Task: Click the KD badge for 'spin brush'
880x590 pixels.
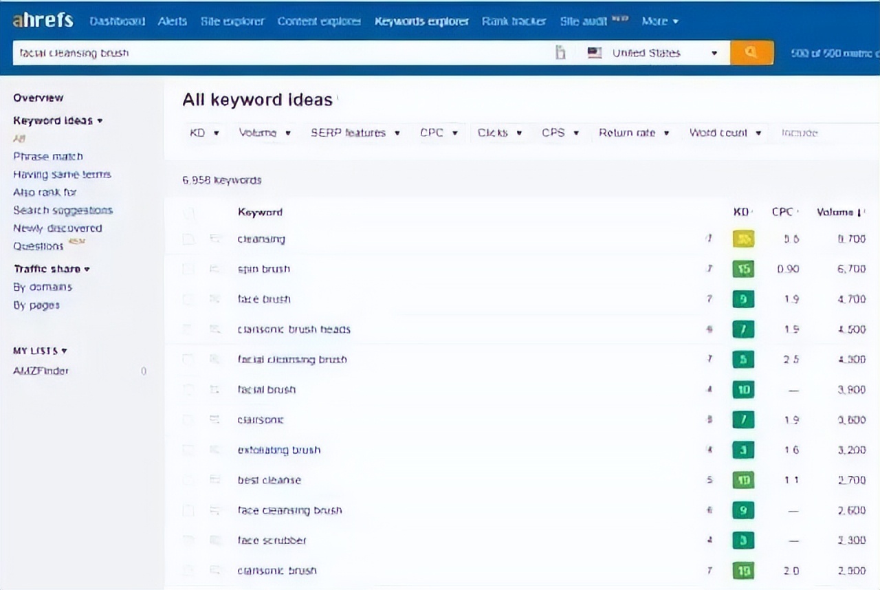Action: [742, 269]
